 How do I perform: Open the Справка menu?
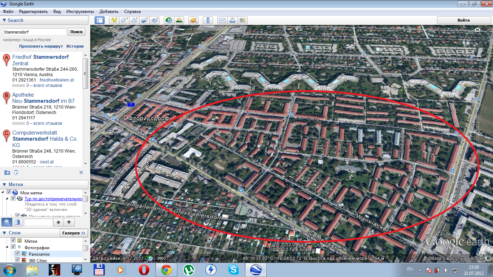[x=132, y=12]
